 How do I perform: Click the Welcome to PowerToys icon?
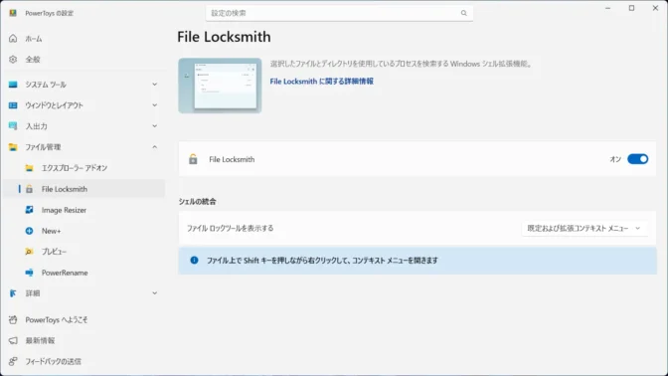13,319
